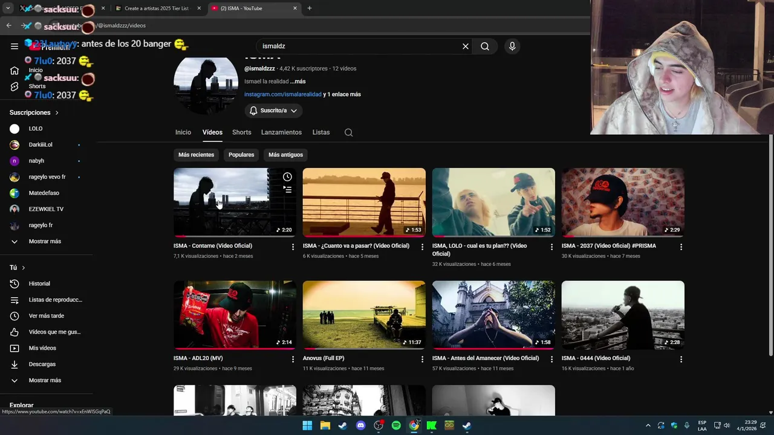The height and width of the screenshot is (435, 774).
Task: Start voice search with the microphone icon
Action: pos(512,46)
